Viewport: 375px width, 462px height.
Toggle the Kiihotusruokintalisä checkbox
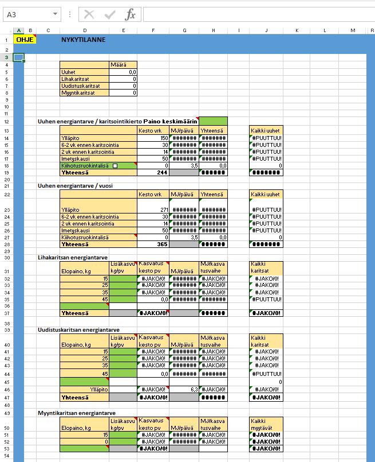coord(115,166)
